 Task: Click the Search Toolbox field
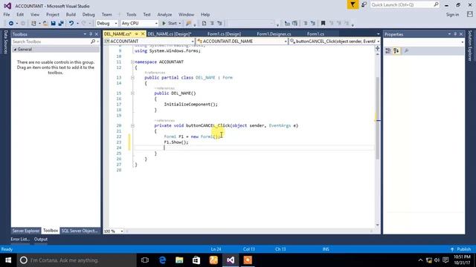[51, 42]
